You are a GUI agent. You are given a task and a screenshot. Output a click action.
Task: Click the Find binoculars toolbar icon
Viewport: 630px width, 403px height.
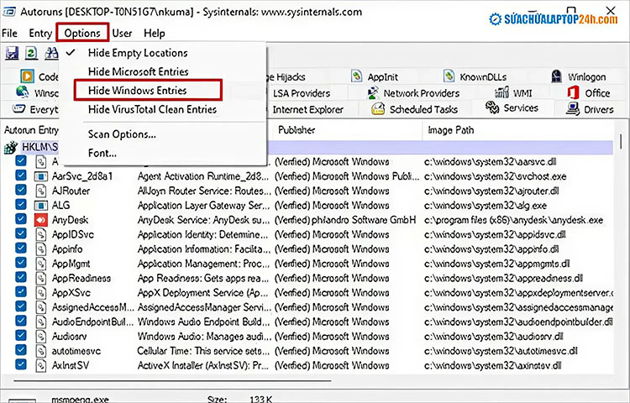pos(51,53)
